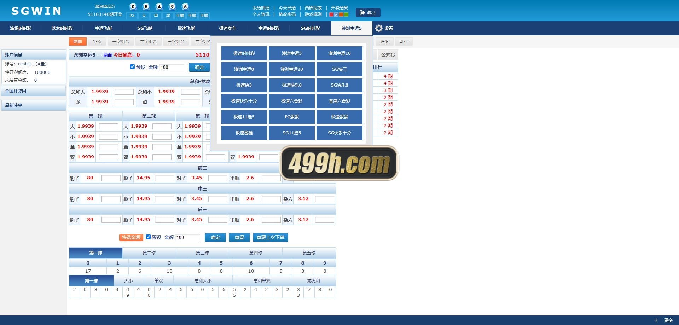Choose 极速蛋蛋 from the game popup
This screenshot has height=325, width=679.
pos(339,117)
